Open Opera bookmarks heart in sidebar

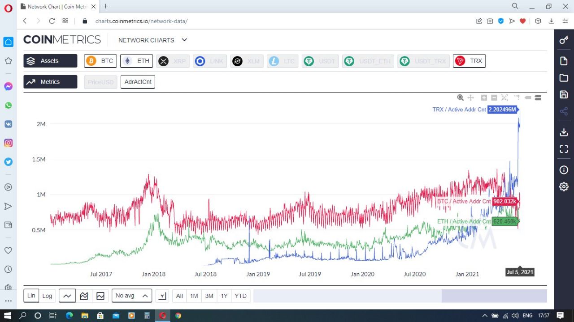(8, 250)
